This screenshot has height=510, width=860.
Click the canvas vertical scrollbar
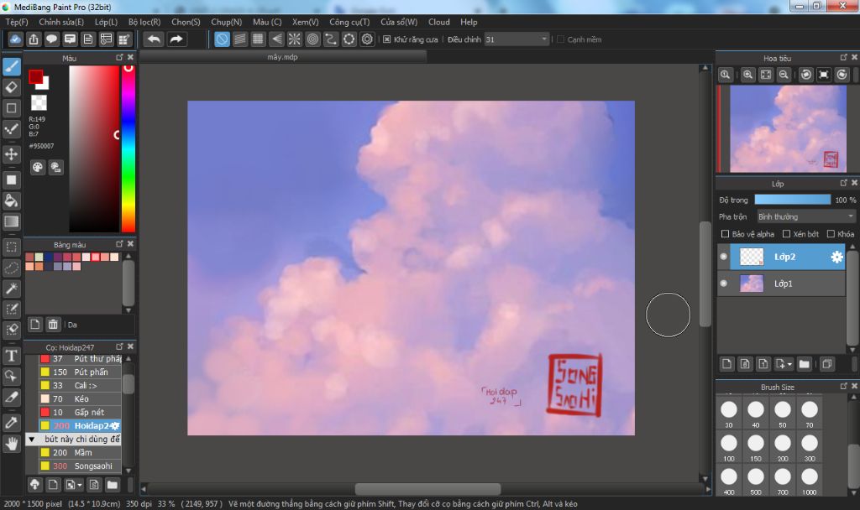[705, 274]
